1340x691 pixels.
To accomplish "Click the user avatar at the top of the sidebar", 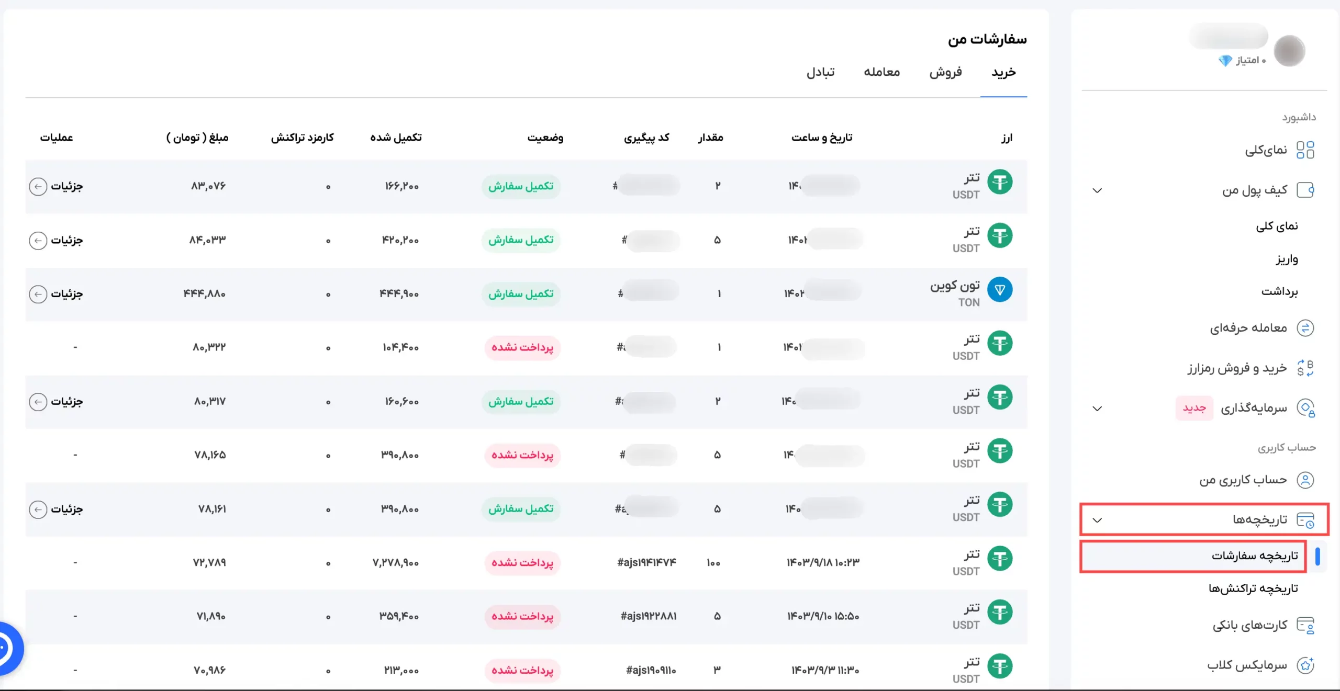I will click(x=1289, y=51).
